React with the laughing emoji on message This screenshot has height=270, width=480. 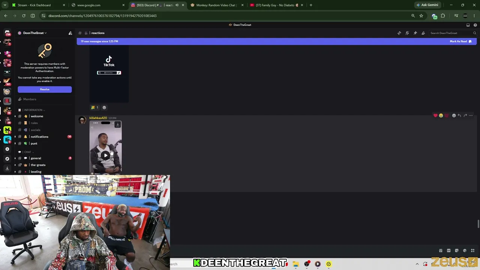pyautogui.click(x=441, y=115)
